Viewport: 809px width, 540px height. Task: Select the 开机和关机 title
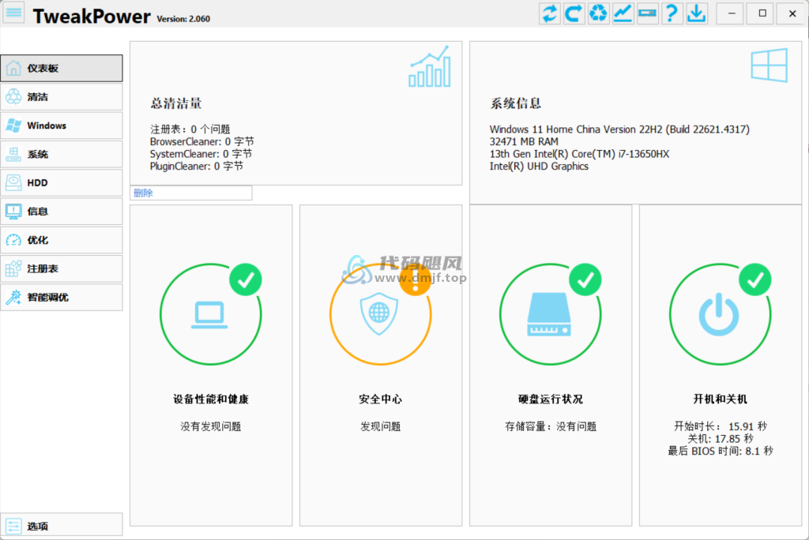pos(721,399)
